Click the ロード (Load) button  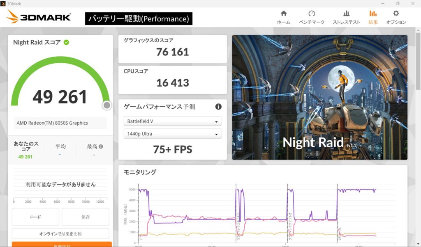[x=35, y=217]
